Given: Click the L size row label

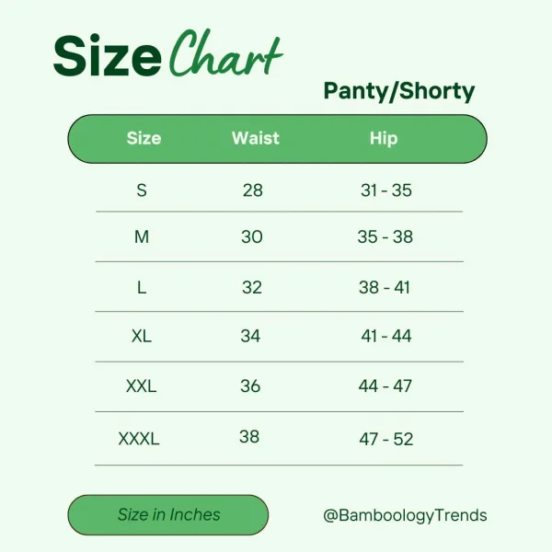Looking at the screenshot, I should click(x=142, y=287).
